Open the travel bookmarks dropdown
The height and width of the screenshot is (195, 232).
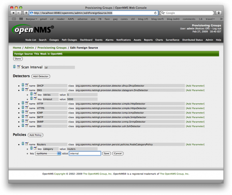pos(210,19)
